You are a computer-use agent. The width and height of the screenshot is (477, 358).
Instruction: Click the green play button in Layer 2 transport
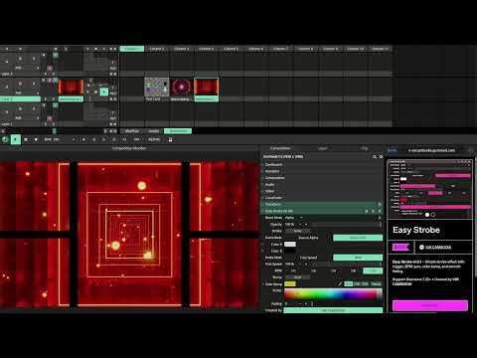(x=104, y=91)
